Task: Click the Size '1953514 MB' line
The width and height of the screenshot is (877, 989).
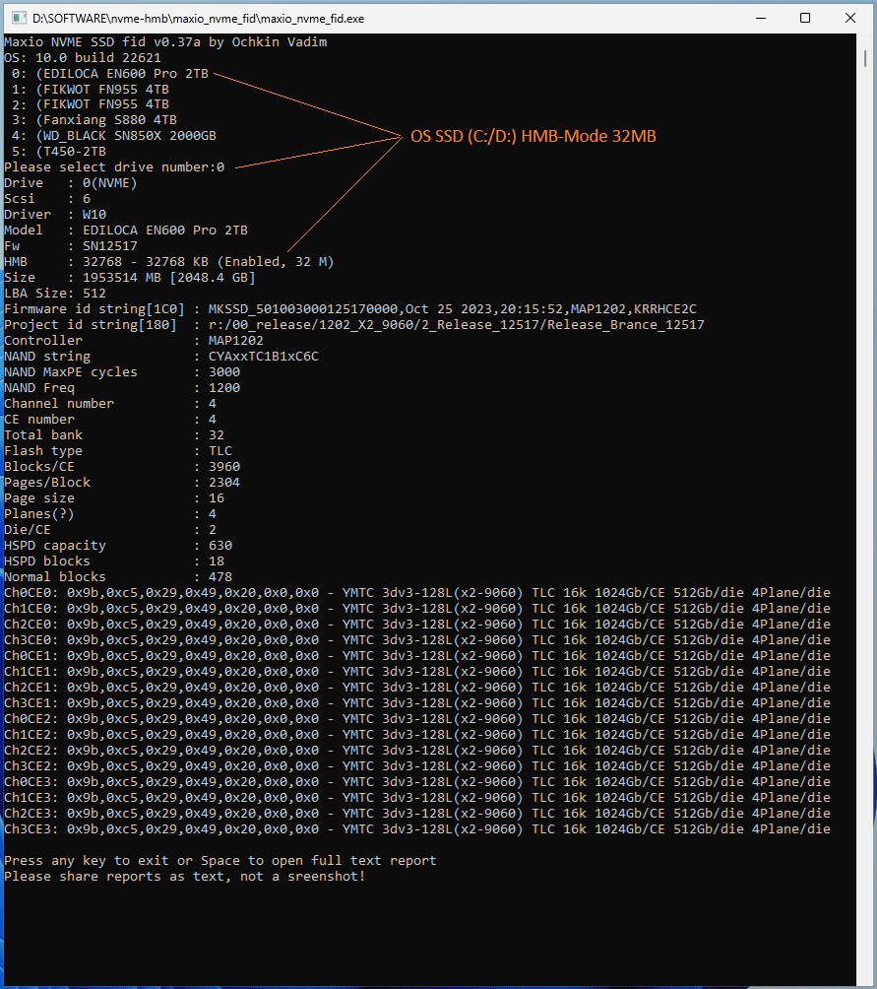Action: [x=130, y=278]
